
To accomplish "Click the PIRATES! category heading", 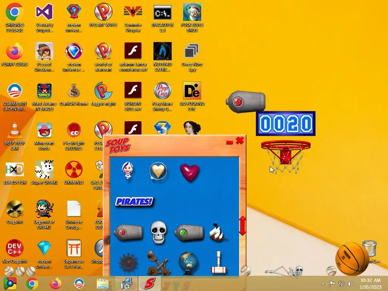I will click(x=135, y=202).
